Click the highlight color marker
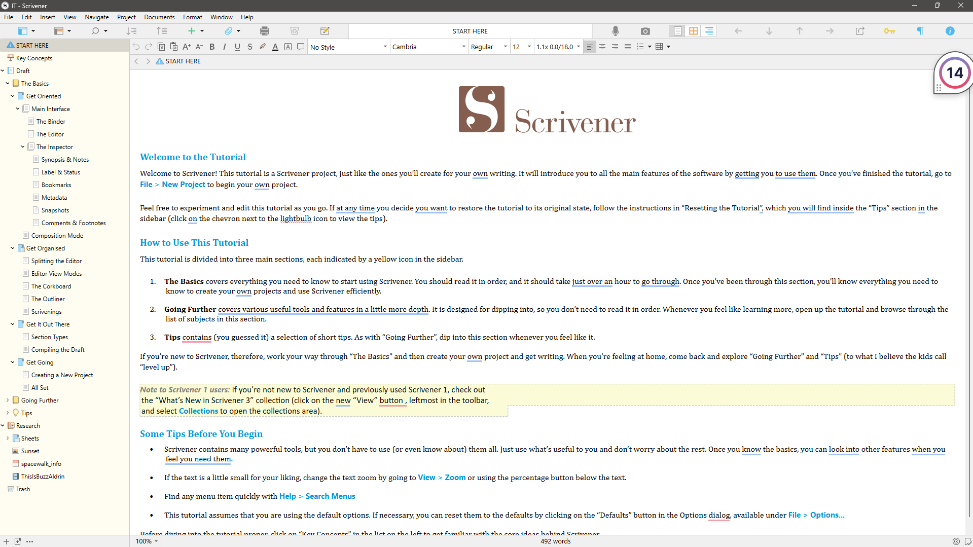Image resolution: width=973 pixels, height=547 pixels. tap(263, 47)
